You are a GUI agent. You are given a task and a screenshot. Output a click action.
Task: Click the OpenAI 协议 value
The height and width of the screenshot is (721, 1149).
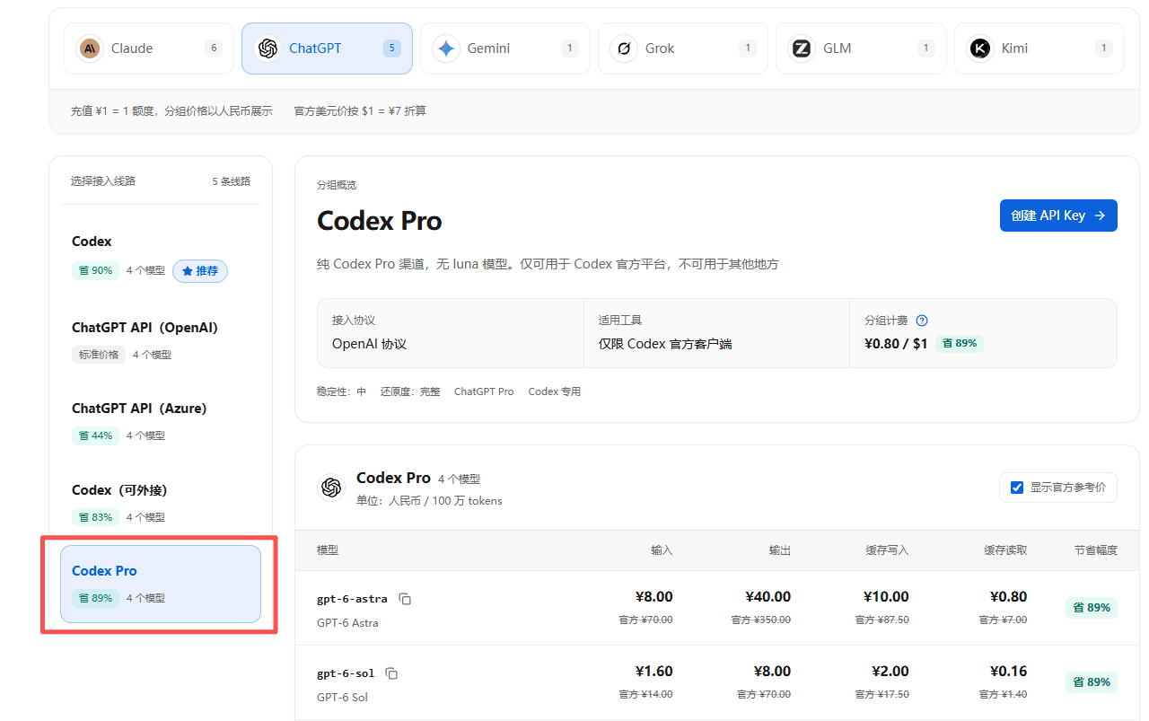click(369, 344)
